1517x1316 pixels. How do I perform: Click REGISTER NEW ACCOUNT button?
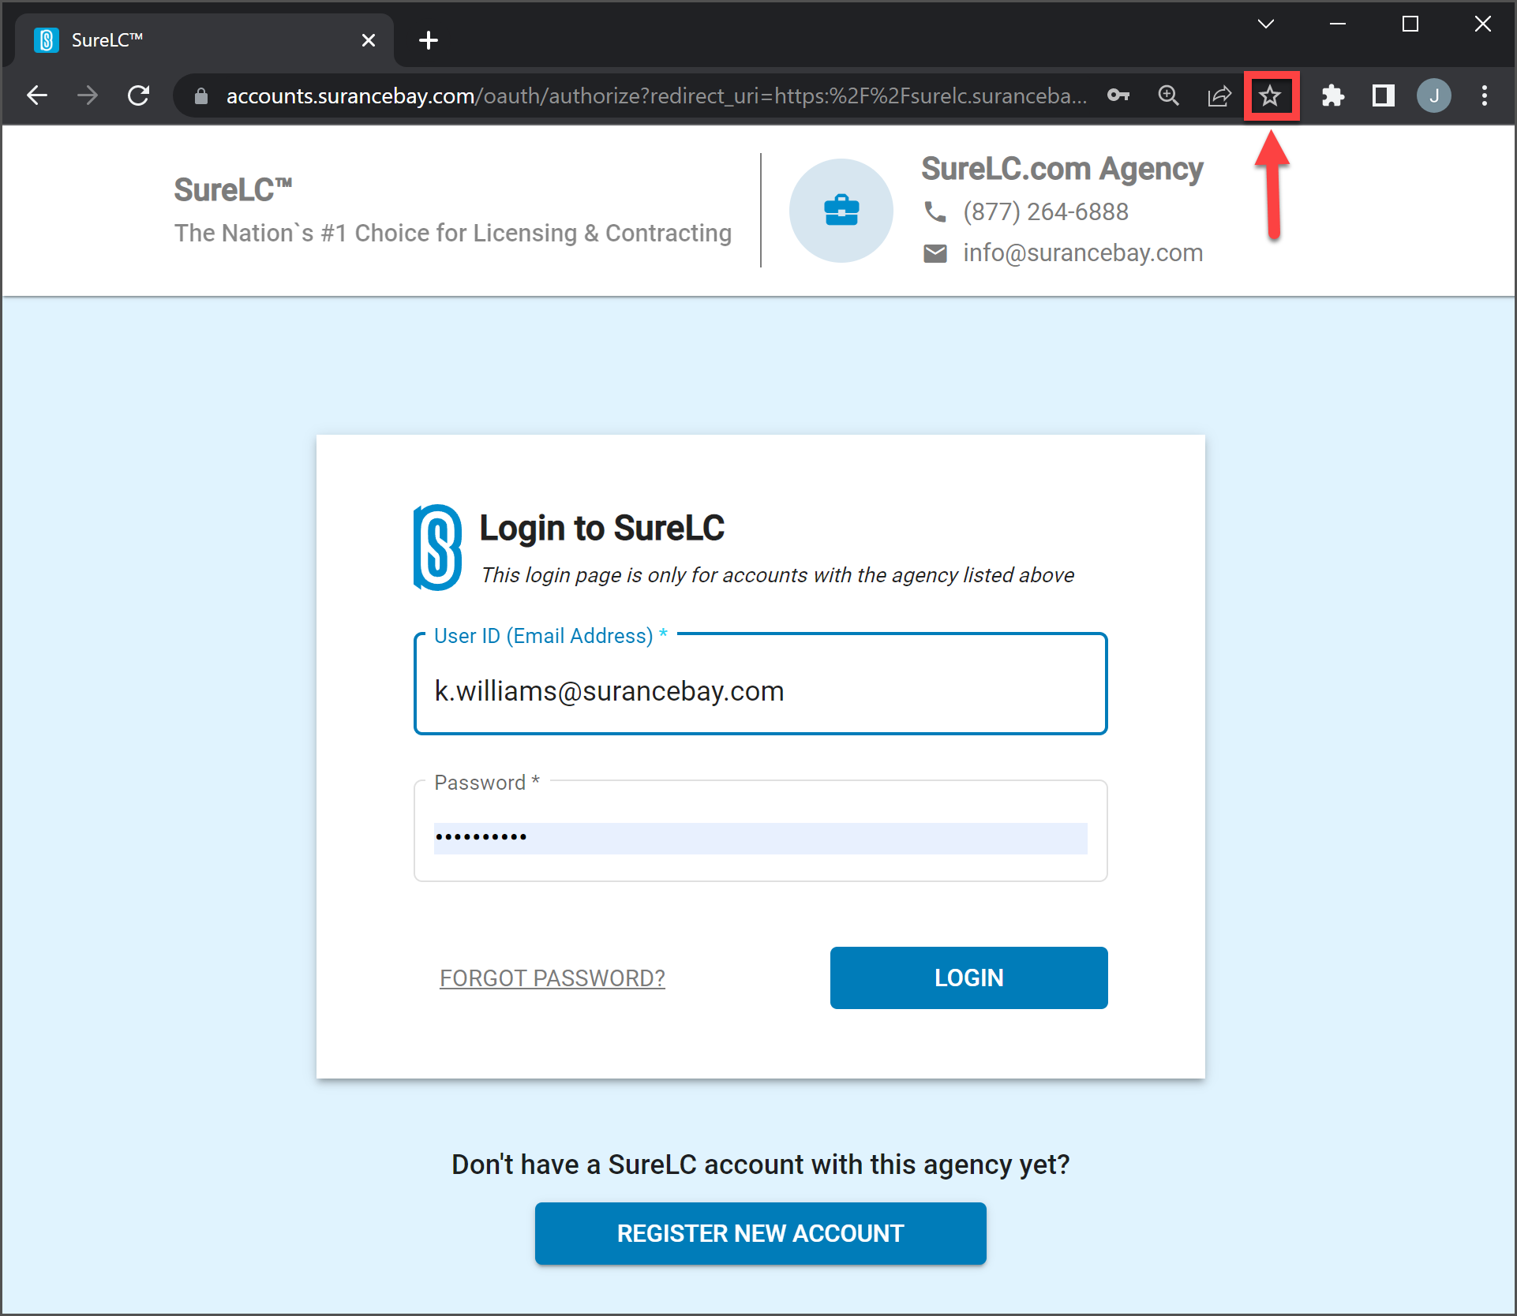tap(760, 1233)
